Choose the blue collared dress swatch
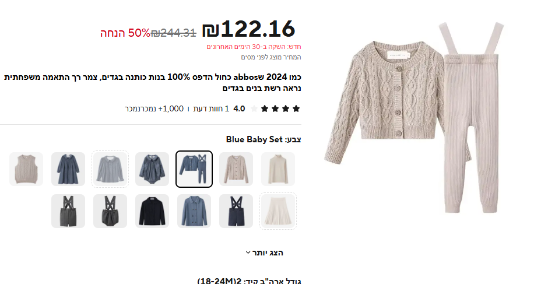Image resolution: width=534 pixels, height=284 pixels. tap(68, 169)
